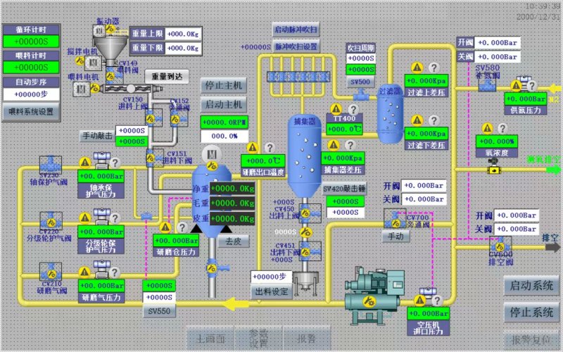The height and width of the screenshot is (352, 563).
Task: Toggle the SV550 valve button
Action: (158, 311)
